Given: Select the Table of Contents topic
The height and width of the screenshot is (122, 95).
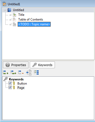Looking at the screenshot, I should point(31,19).
